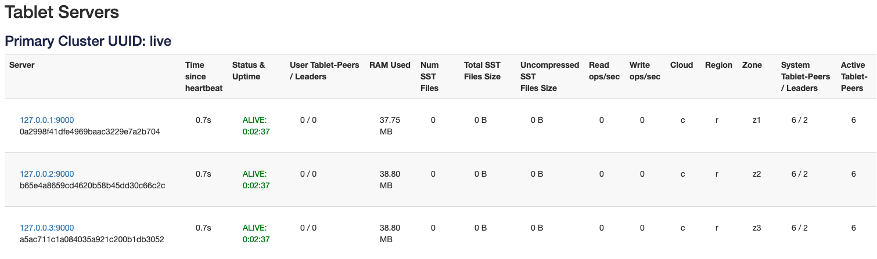
Task: Open the 127.0.0.3:9000 server link
Action: coord(47,228)
